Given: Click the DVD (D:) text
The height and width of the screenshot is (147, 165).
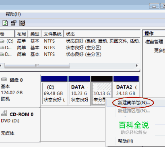Looking at the screenshot, I should pyautogui.click(x=10, y=121).
